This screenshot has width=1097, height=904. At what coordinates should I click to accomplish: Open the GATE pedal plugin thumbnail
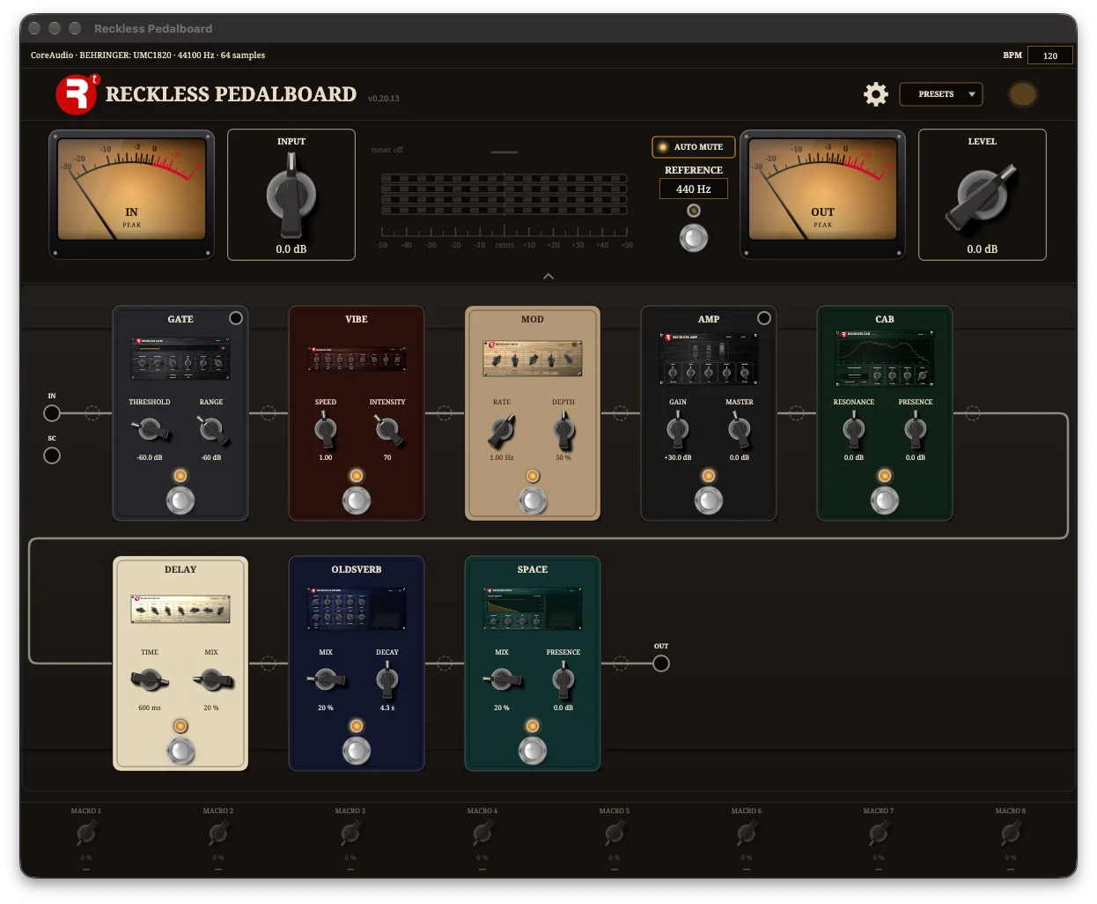pos(180,357)
